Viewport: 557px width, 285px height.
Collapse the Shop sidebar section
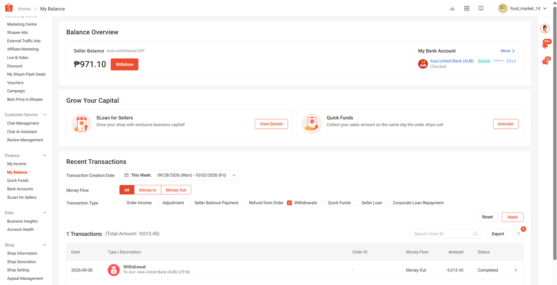tap(44, 245)
